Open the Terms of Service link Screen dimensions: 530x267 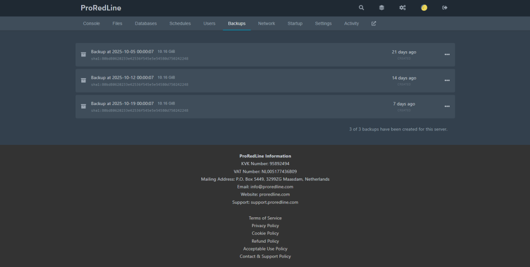(x=265, y=218)
